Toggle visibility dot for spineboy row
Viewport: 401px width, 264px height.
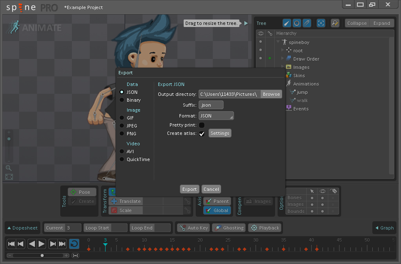[x=261, y=42]
